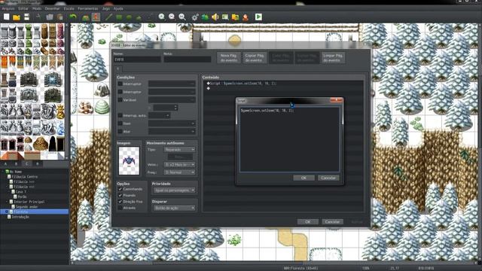Collapse the Interior Principal map node
Image resolution: width=482 pixels, height=271 pixels.
click(x=7, y=202)
